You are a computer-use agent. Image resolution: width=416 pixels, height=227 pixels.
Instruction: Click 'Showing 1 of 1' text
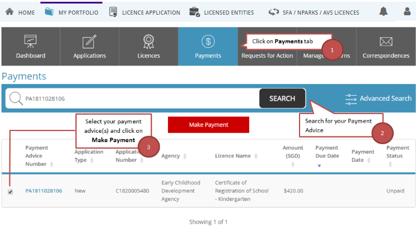(208, 222)
